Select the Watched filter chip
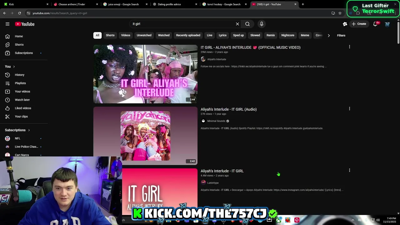 [164, 35]
